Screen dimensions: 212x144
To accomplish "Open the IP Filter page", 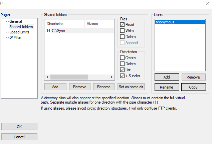I will pyautogui.click(x=15, y=37).
